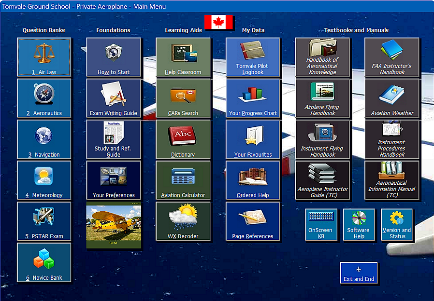Image resolution: width=434 pixels, height=301 pixels.
Task: Open the Help Classroom learning aid
Action: pos(183,56)
